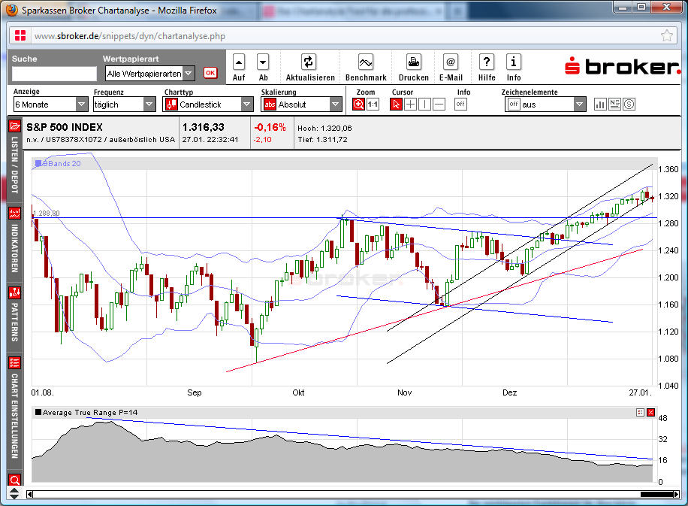Click the news icon beside Zeichenelemente
Viewport: 688px width, 506px height.
tap(614, 104)
